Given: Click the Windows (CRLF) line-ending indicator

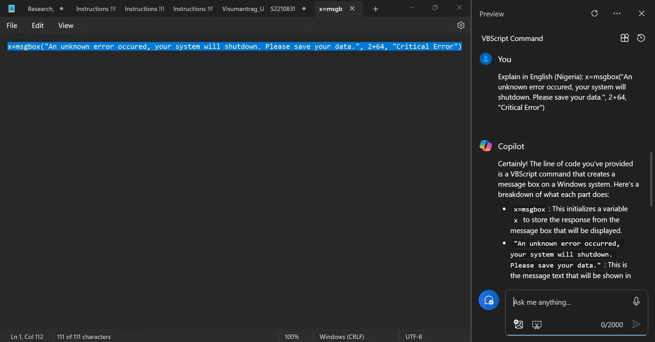Looking at the screenshot, I should click(341, 336).
